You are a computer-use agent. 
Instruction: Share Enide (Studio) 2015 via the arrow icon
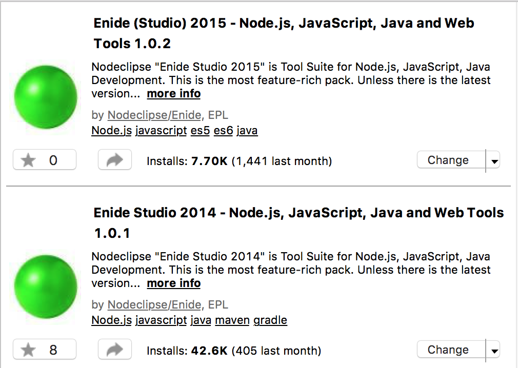[x=114, y=159]
